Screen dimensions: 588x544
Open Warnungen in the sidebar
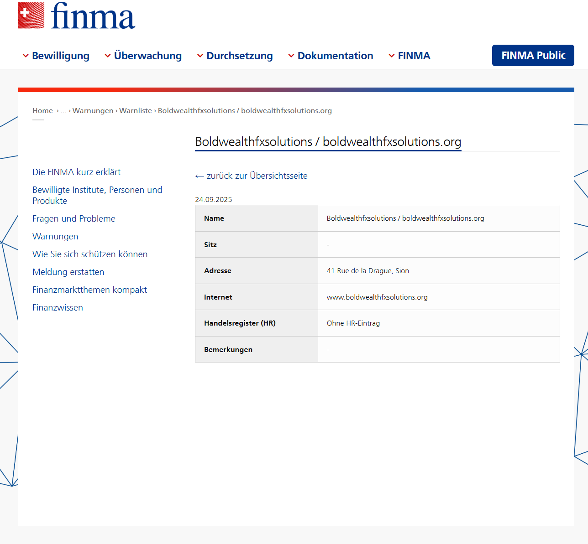(55, 236)
